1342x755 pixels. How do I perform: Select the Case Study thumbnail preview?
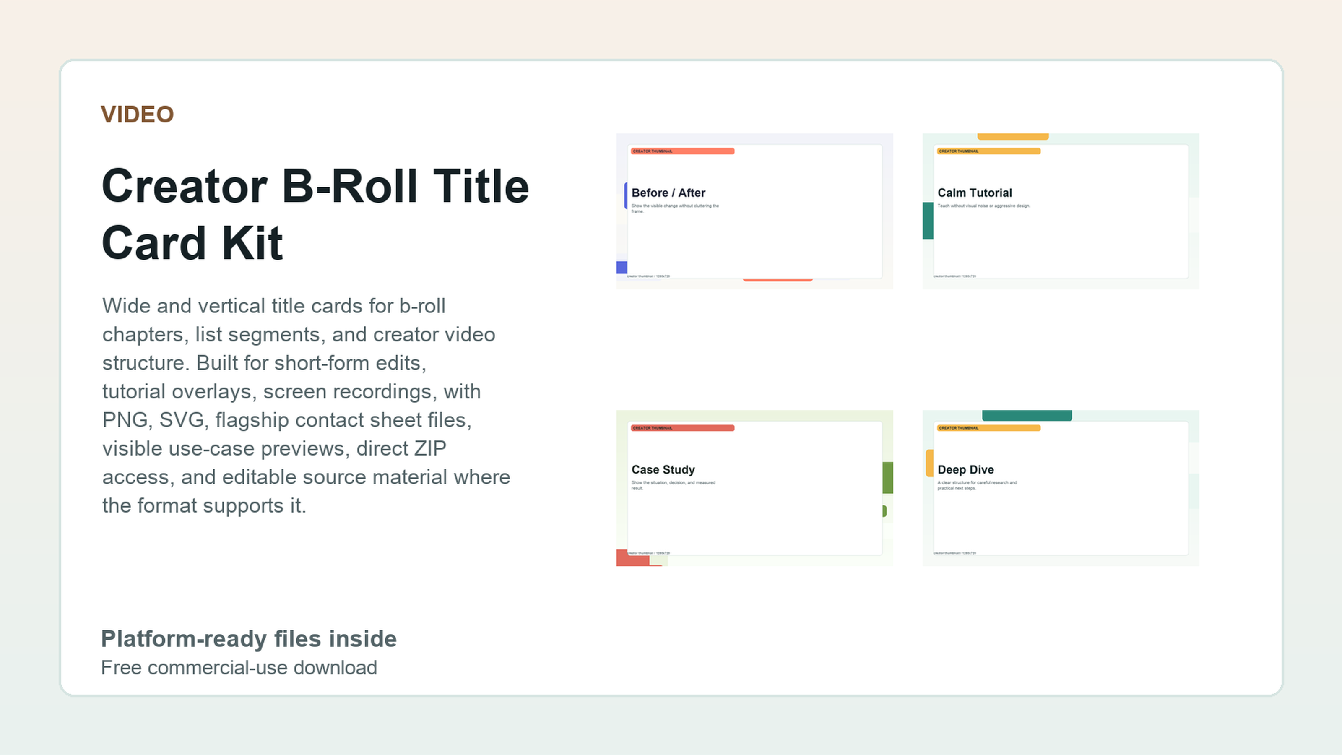(754, 488)
